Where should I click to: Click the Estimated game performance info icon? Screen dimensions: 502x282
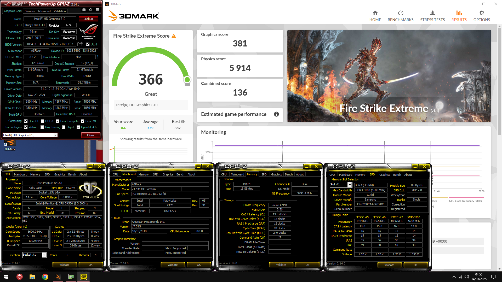276,114
